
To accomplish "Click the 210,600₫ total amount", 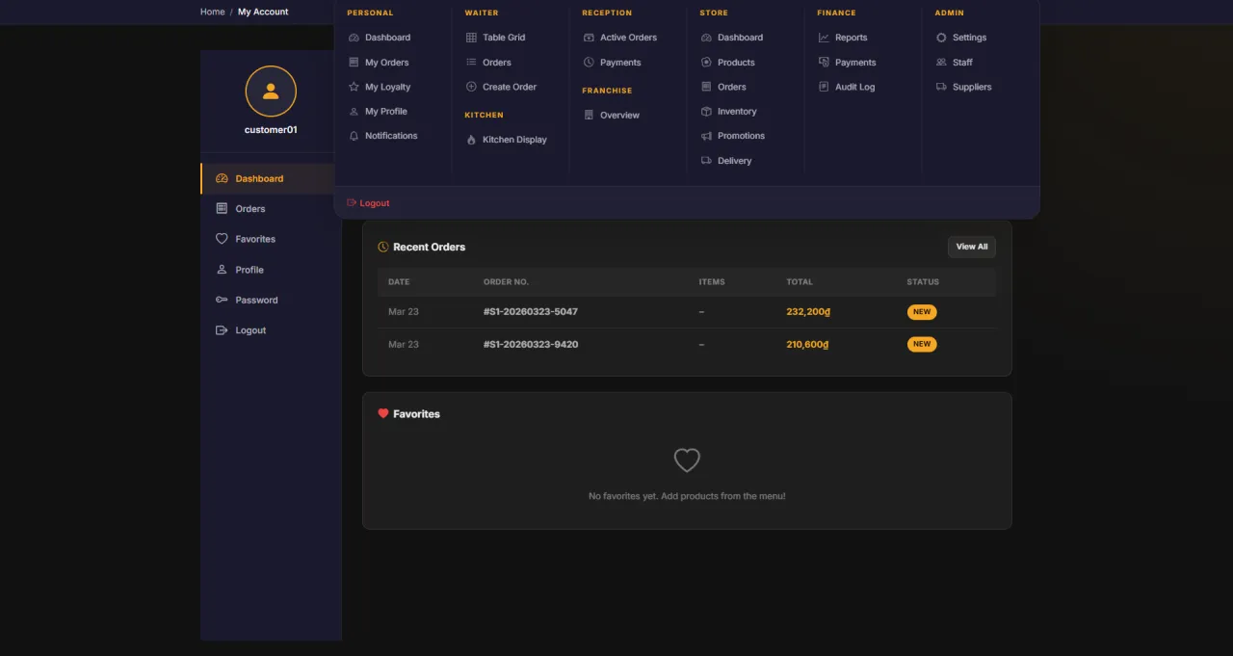I will click(x=807, y=344).
